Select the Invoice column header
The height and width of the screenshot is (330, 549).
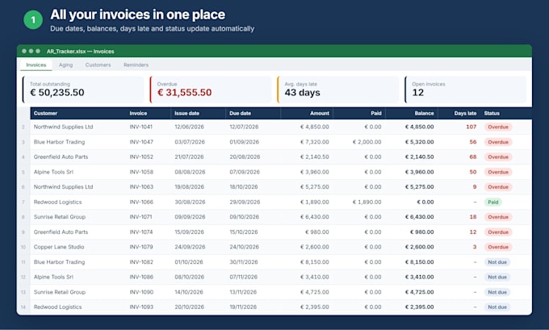pos(138,113)
